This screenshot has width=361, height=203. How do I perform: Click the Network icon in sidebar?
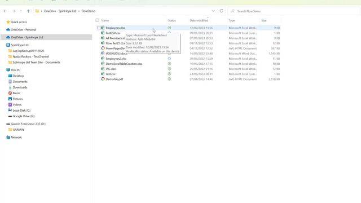click(8, 138)
